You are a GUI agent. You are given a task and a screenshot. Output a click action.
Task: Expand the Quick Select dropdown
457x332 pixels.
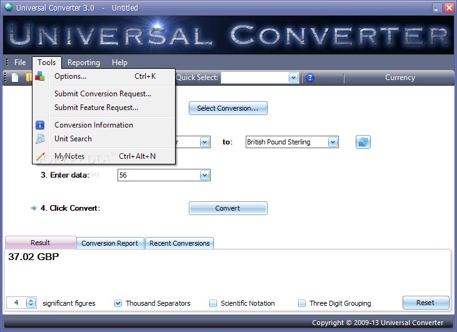click(x=293, y=78)
